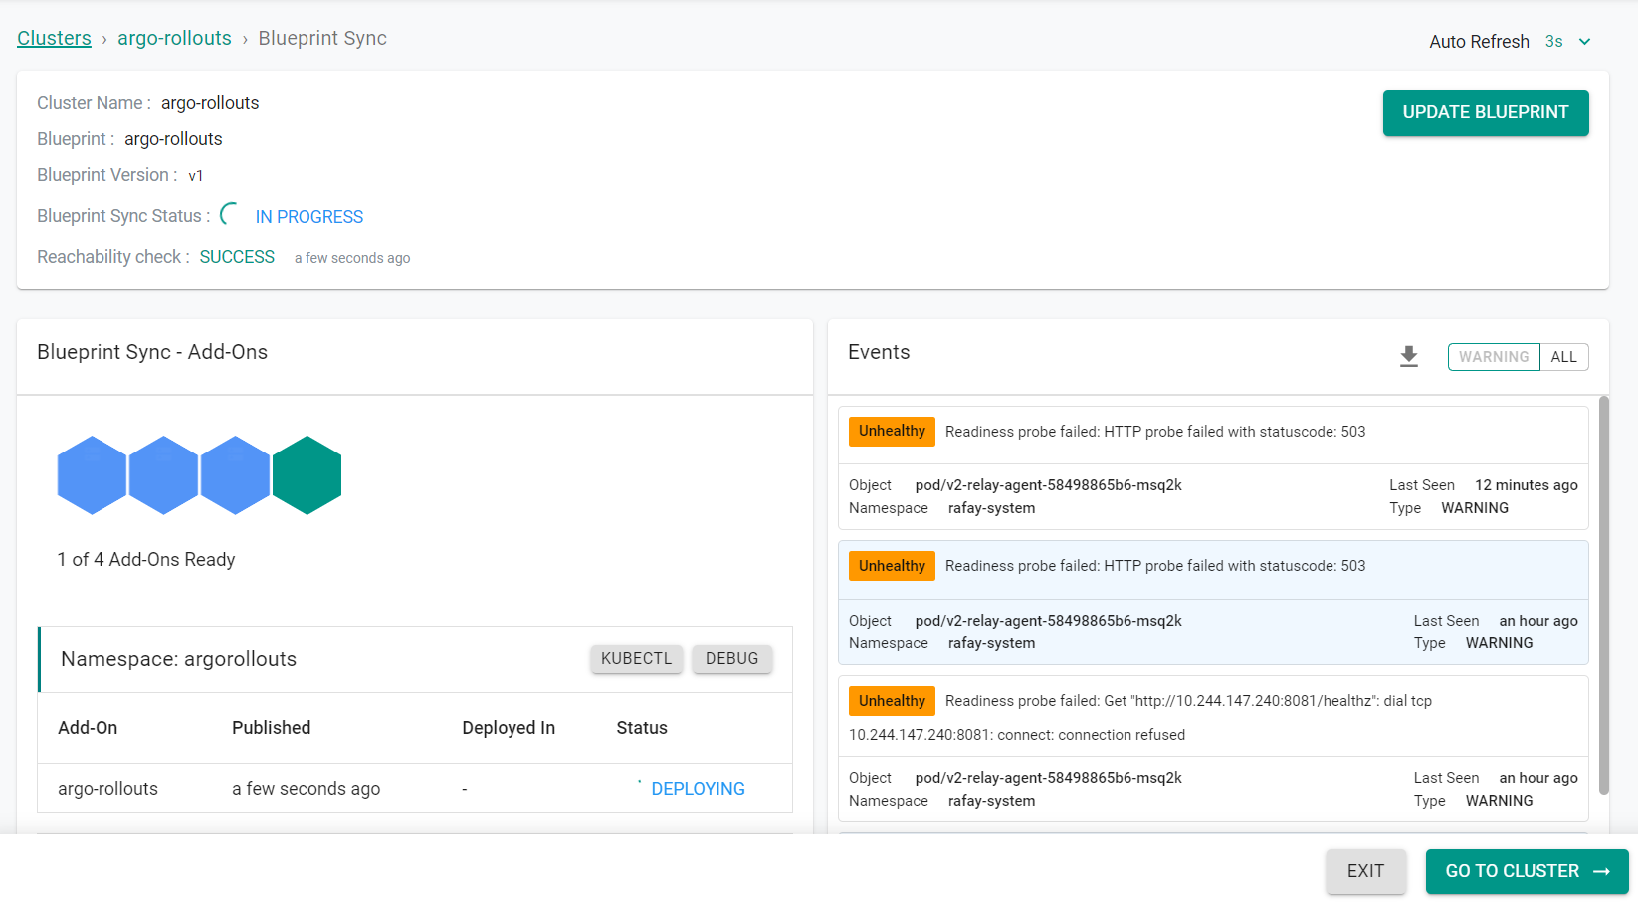Open the Auto Refresh interval dropdown arrow
The image size is (1638, 903).
pos(1585,42)
